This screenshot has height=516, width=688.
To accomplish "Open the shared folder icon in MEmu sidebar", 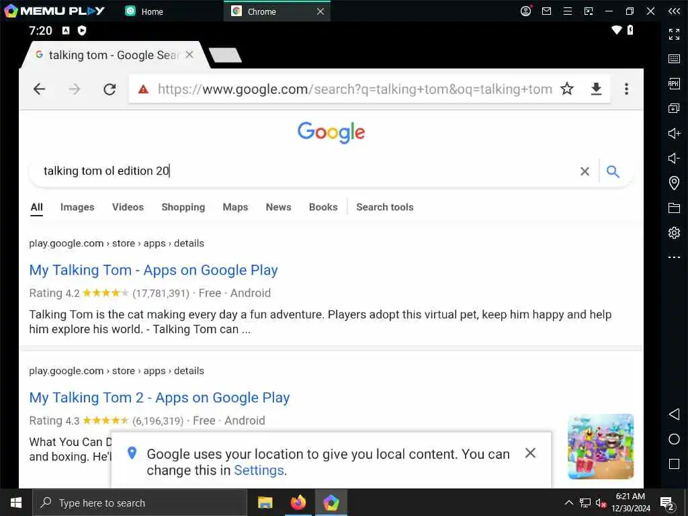I will (x=674, y=208).
